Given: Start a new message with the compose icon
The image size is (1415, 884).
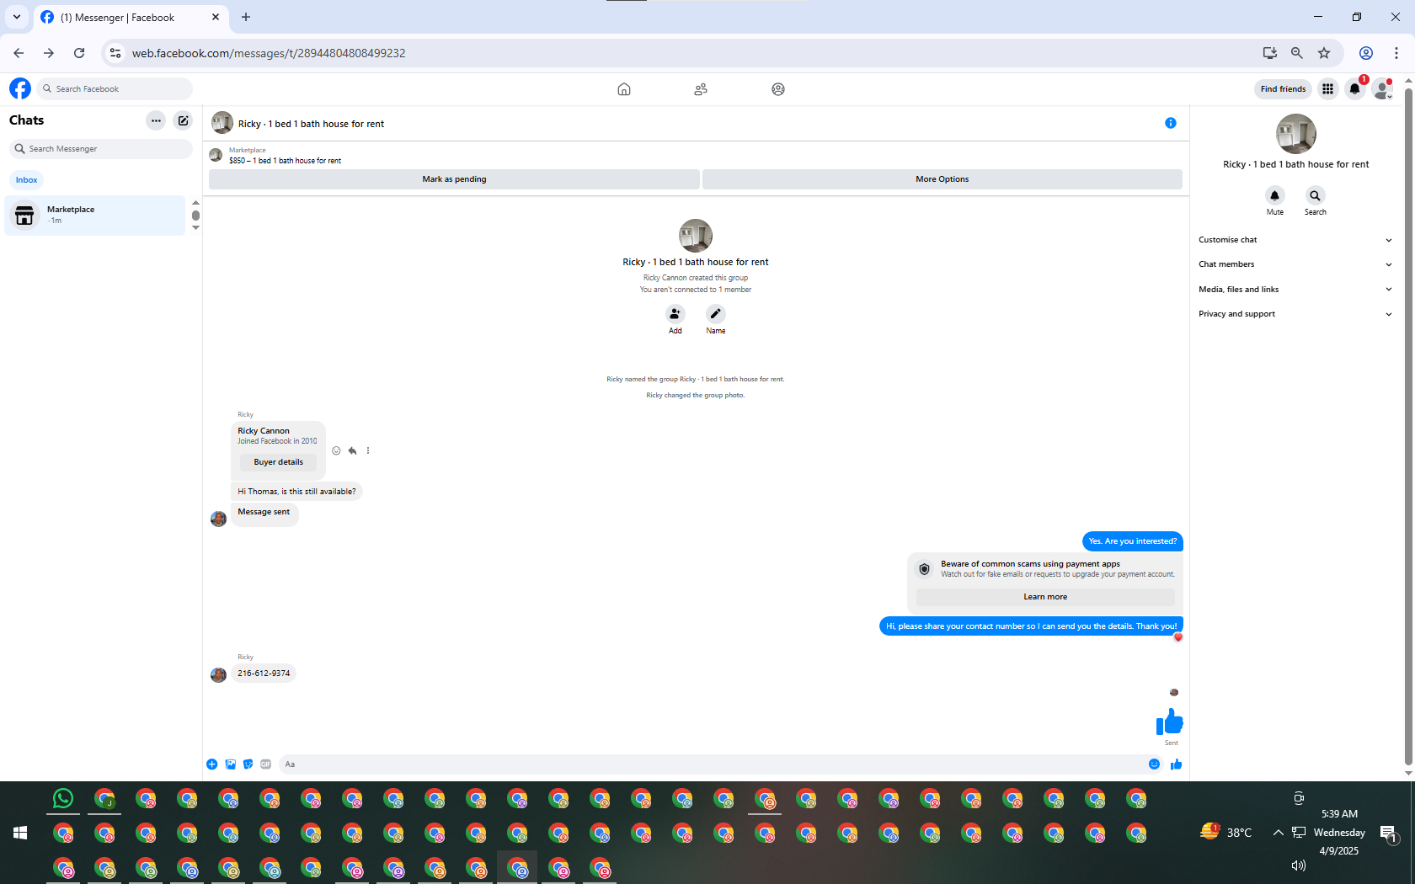Looking at the screenshot, I should tap(183, 120).
